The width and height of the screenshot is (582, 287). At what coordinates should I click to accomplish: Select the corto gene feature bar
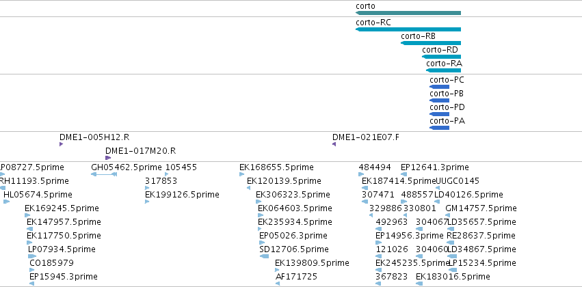pos(408,13)
